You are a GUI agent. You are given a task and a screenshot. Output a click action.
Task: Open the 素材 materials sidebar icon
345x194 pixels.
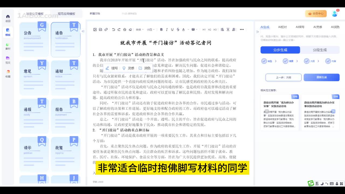[8, 46]
